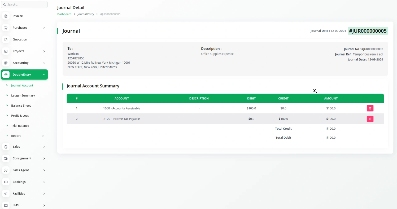Viewport: 397px width, 209px height.
Task: Delete the Accounts Receivable journal row
Action: [x=370, y=108]
